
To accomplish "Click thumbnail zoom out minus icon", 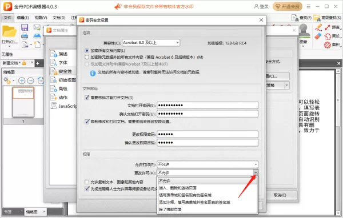I will click(x=30, y=81).
